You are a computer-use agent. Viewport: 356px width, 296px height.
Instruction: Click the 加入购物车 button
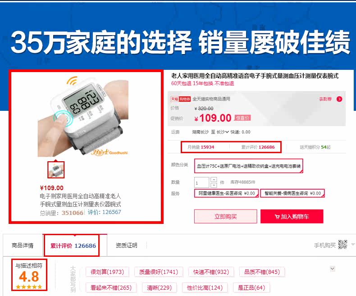click(x=292, y=216)
